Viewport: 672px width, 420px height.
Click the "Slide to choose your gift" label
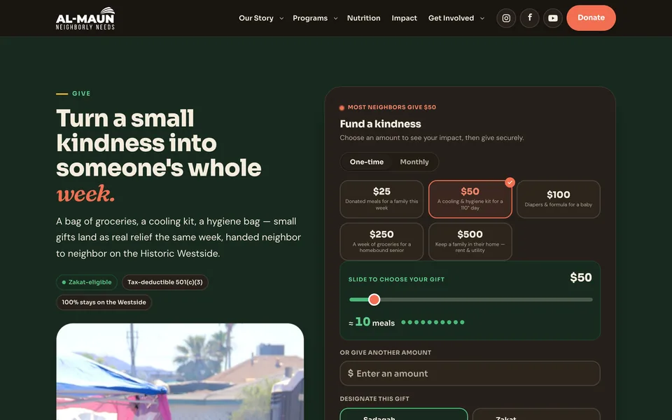[x=396, y=279]
